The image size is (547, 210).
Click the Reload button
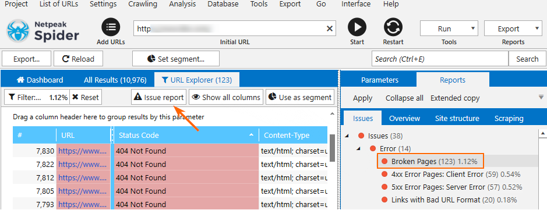(x=78, y=59)
